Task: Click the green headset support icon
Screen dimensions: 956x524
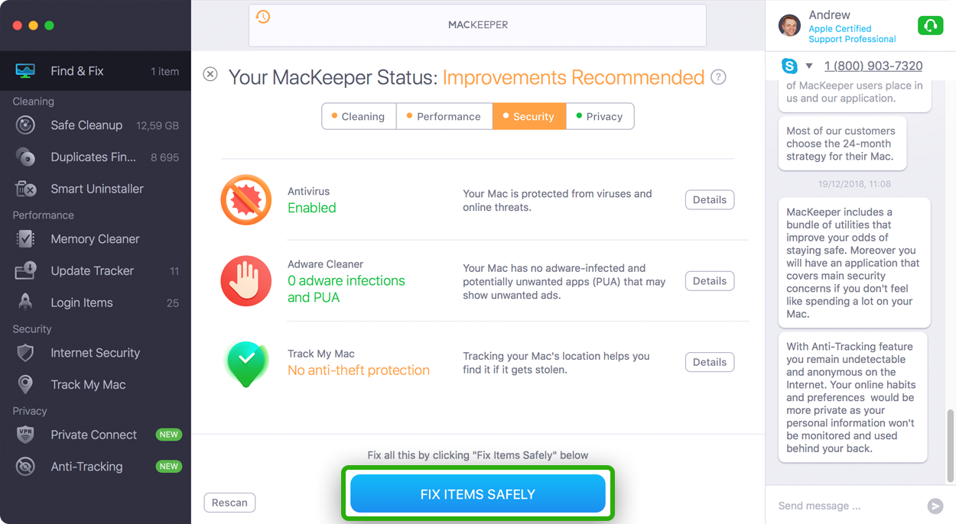Action: pos(930,26)
